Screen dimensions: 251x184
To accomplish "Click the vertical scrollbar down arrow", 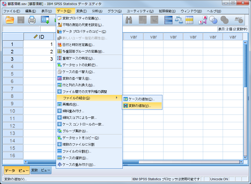I will coord(245,158).
